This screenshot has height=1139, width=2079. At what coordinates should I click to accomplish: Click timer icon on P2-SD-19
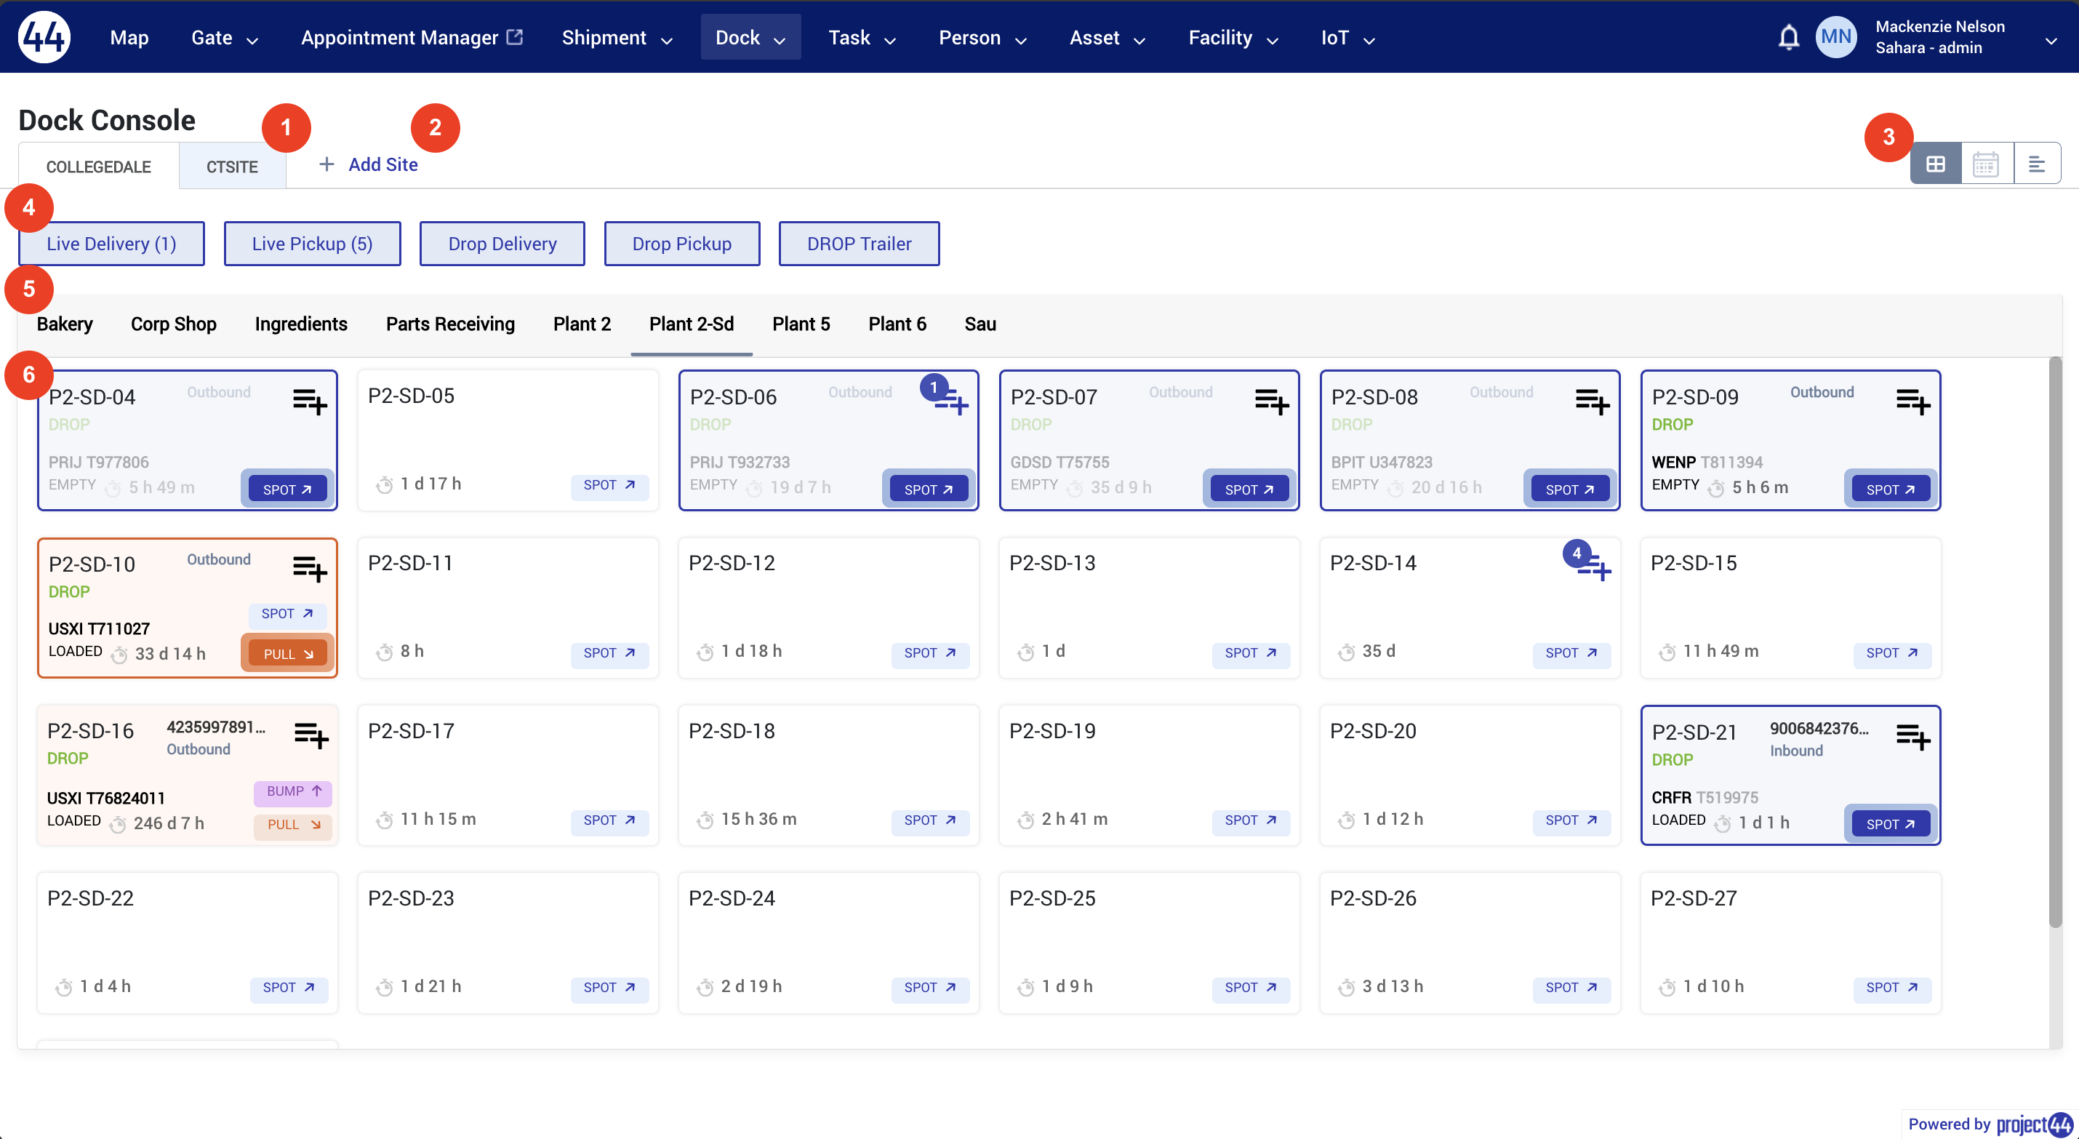[1026, 819]
